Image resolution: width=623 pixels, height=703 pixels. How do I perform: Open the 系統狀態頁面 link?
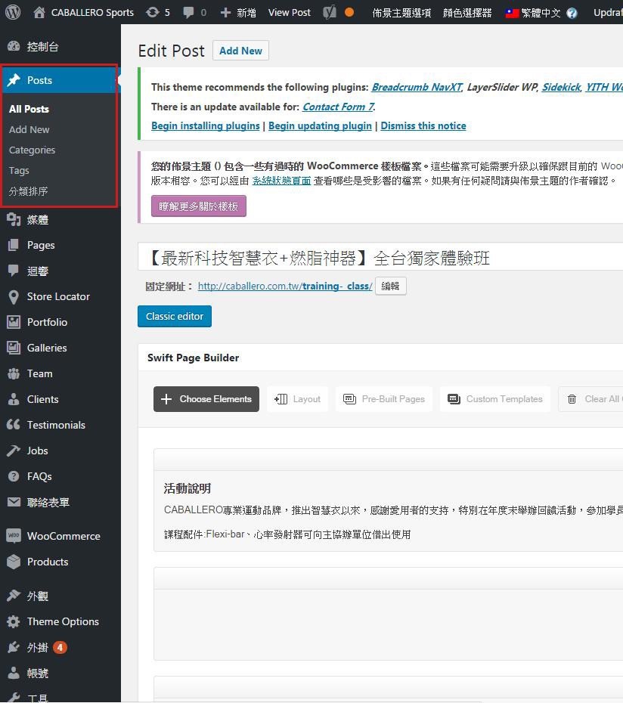282,181
